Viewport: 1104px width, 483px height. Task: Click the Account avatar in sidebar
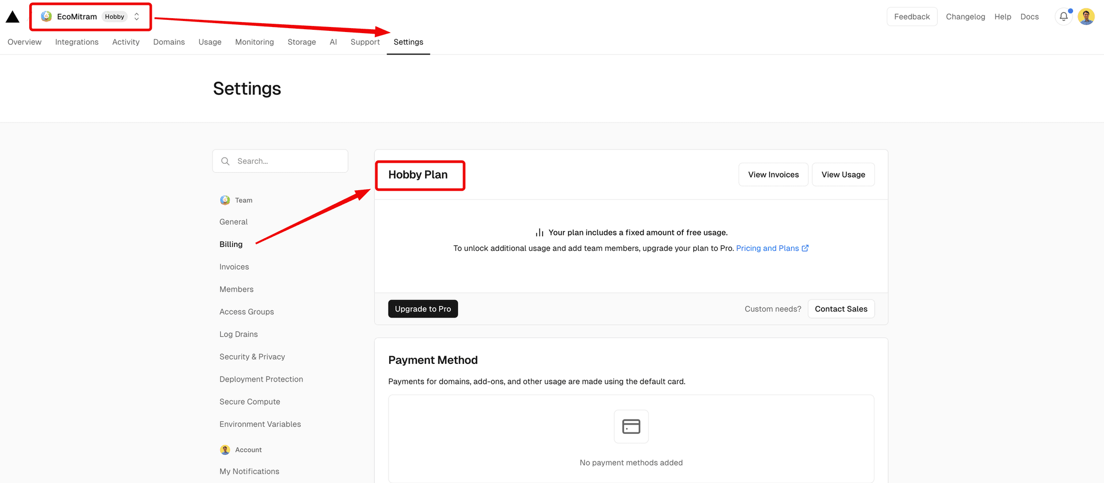click(x=225, y=450)
